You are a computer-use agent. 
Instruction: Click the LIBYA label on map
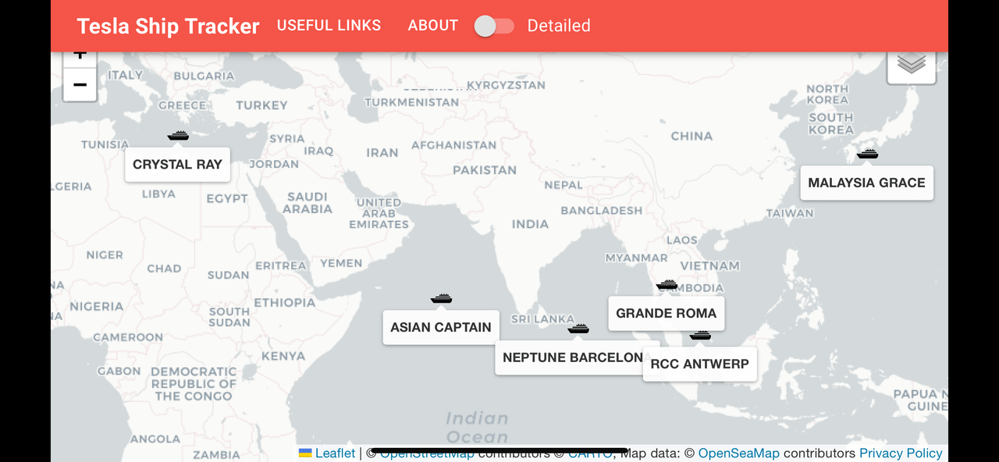click(x=158, y=194)
